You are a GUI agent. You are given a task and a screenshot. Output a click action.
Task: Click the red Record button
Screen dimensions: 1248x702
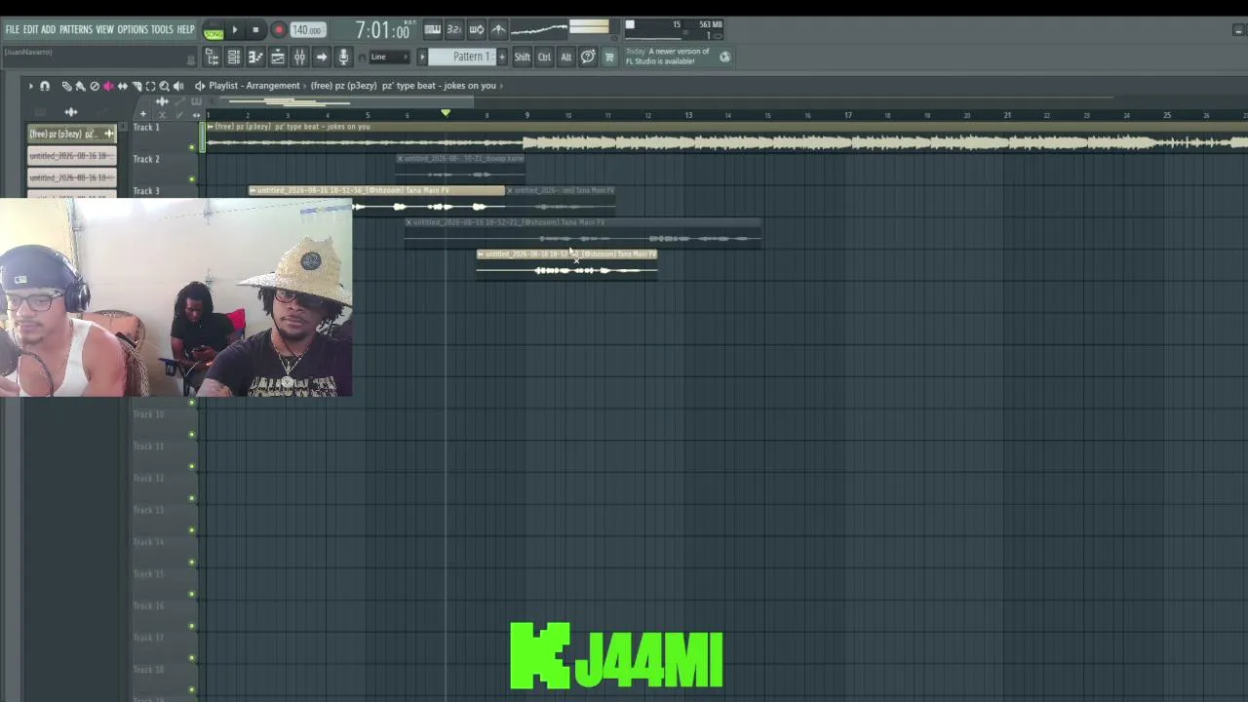pos(279,30)
